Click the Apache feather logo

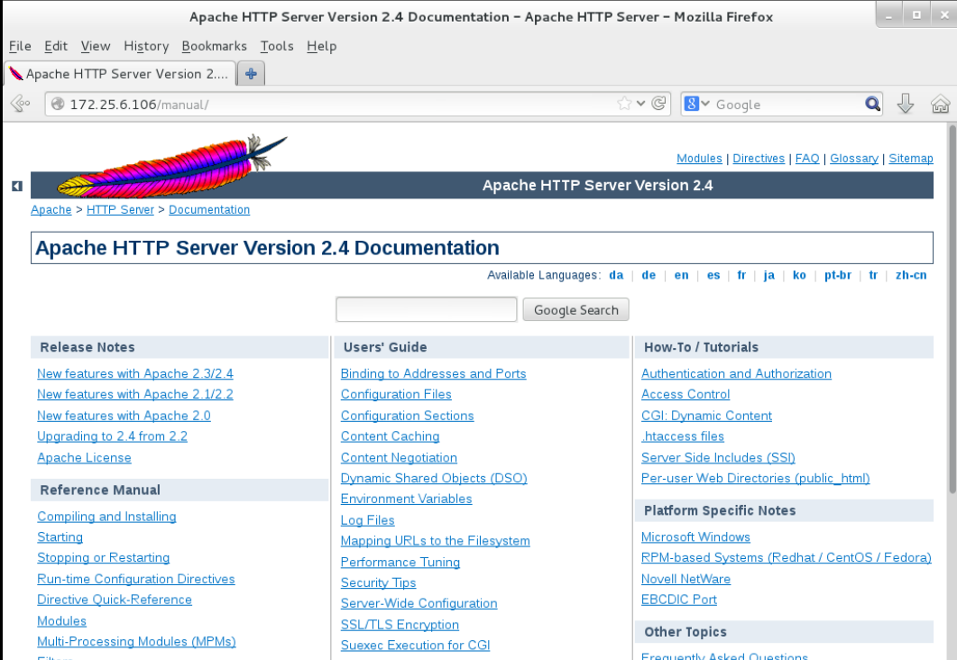point(172,166)
